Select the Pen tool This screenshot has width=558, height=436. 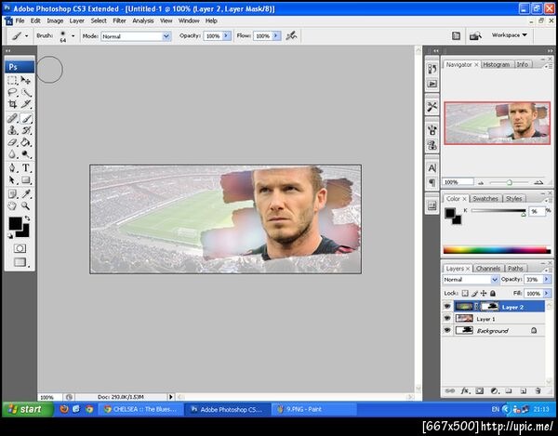(x=12, y=168)
